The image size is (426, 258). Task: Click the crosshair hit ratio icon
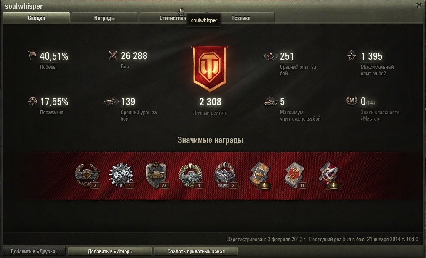(x=32, y=101)
